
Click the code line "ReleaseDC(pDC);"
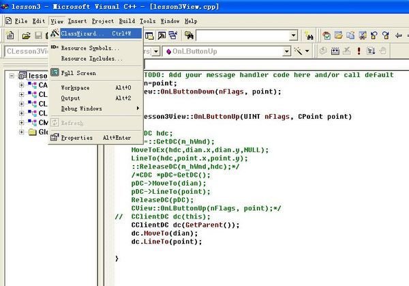pos(162,200)
